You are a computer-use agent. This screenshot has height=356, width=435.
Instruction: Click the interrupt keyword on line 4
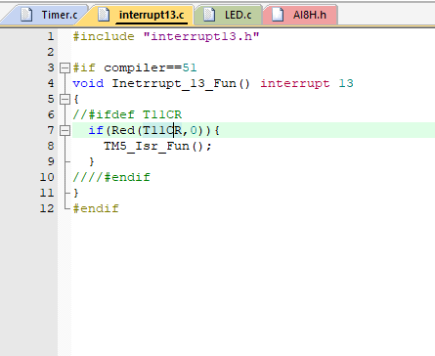pyautogui.click(x=295, y=83)
